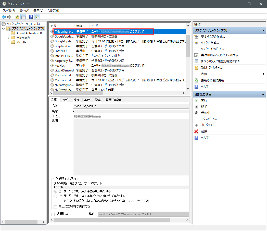
Task: Click the 無効化 down-arrow icon
Action: click(x=196, y=113)
